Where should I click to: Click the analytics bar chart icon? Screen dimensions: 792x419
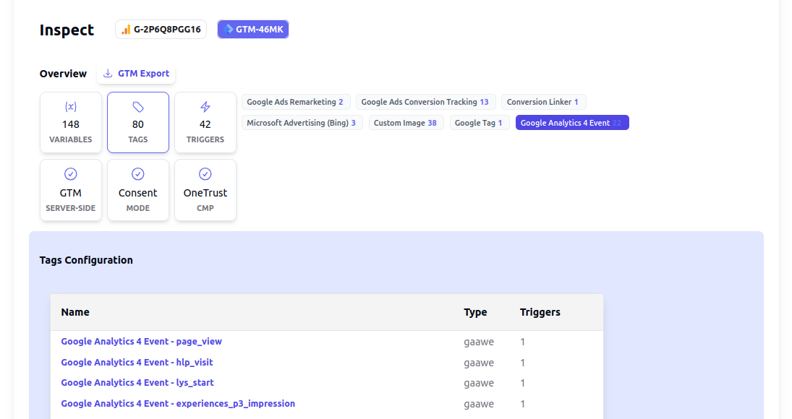[x=126, y=30]
